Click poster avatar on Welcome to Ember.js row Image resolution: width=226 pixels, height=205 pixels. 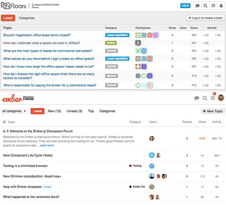point(152,139)
